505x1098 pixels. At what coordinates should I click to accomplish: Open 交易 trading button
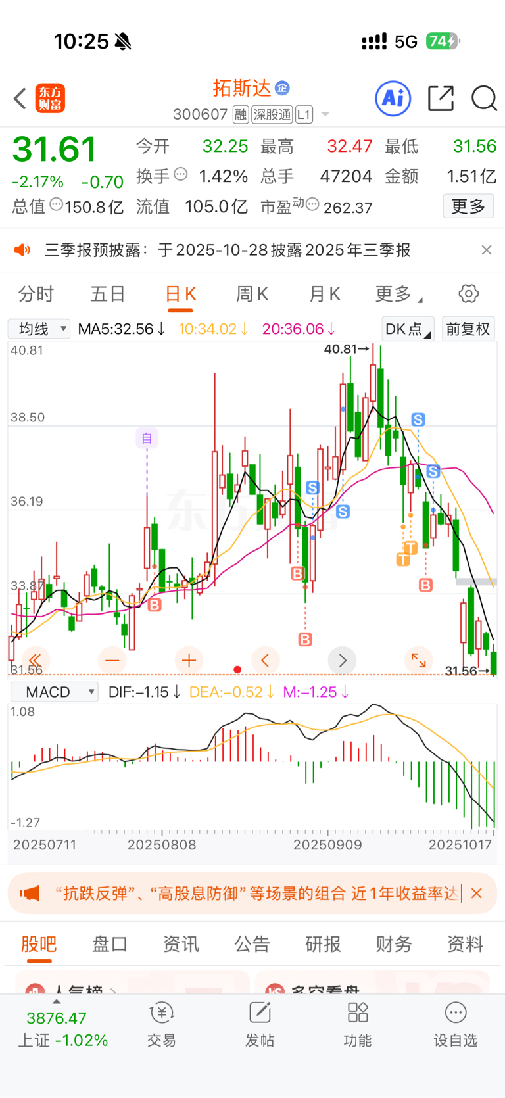click(x=161, y=1026)
